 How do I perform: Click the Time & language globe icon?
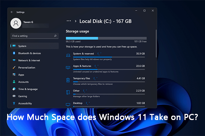click(14, 89)
